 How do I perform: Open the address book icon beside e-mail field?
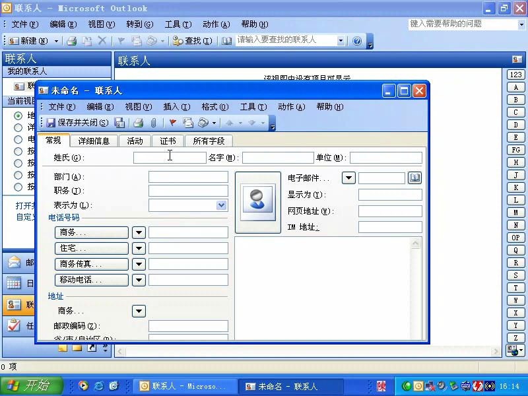[414, 178]
